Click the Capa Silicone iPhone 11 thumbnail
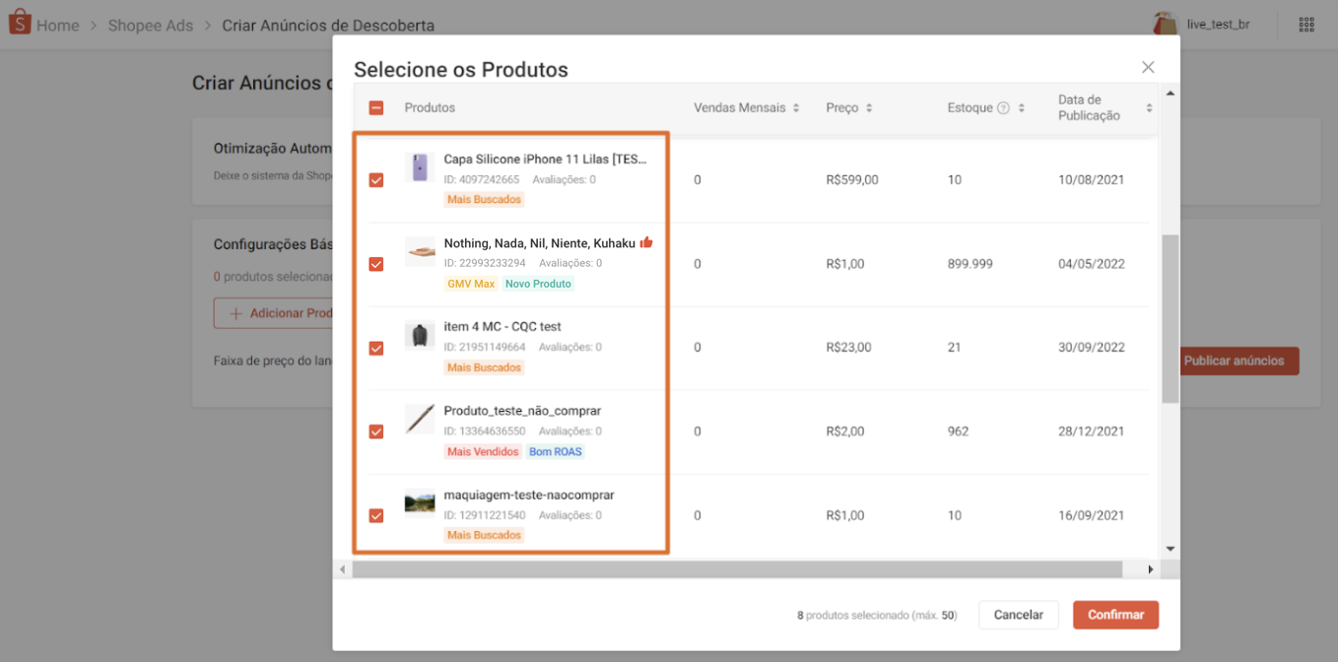 pos(420,167)
